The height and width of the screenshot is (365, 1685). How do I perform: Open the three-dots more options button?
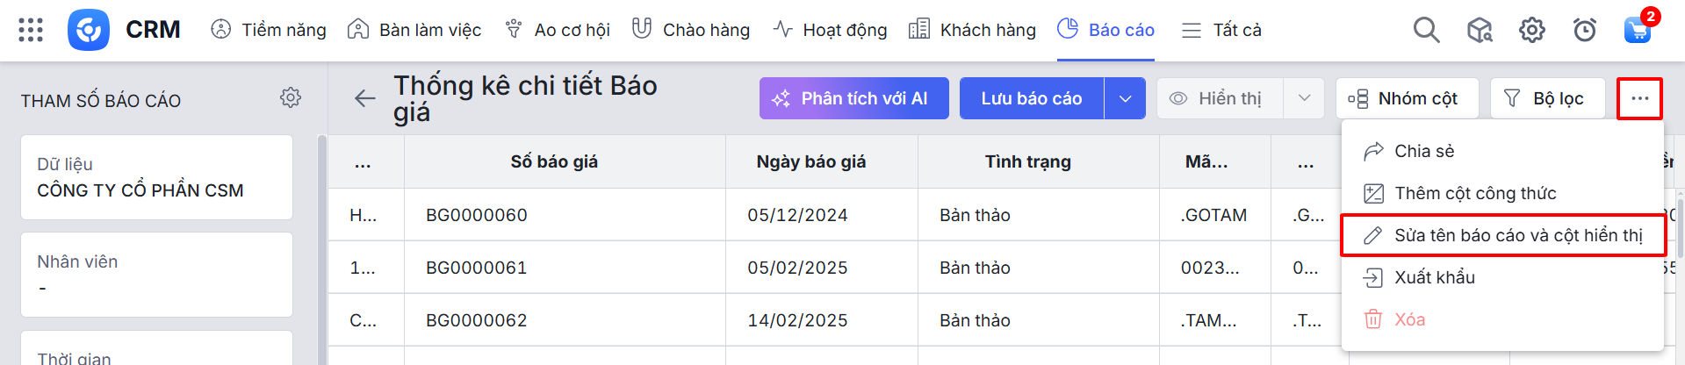coord(1639,98)
